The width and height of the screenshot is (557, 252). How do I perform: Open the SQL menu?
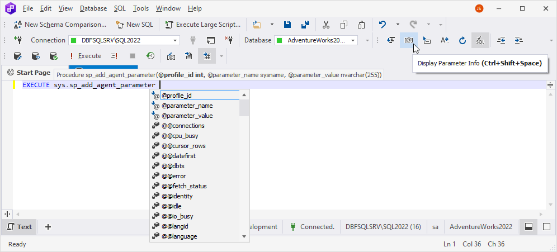coord(120,8)
